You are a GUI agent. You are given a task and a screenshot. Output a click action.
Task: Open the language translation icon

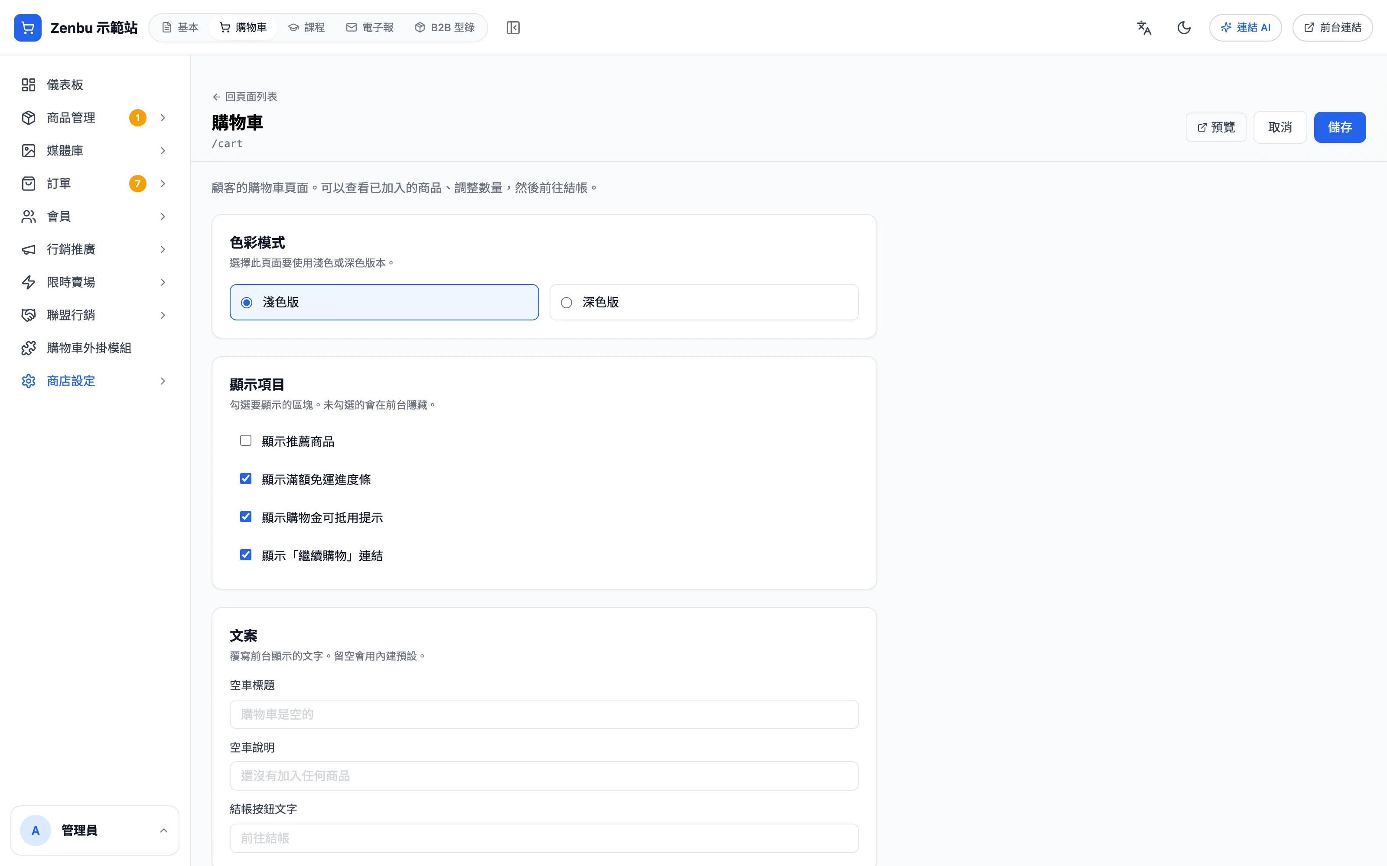1144,27
